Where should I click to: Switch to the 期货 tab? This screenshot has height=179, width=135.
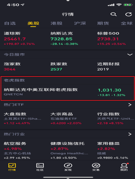coord(103,23)
